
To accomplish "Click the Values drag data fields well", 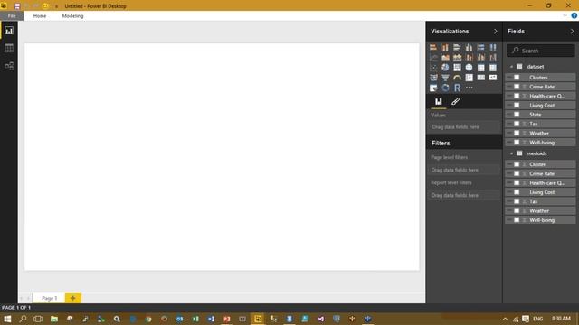I will [464, 126].
